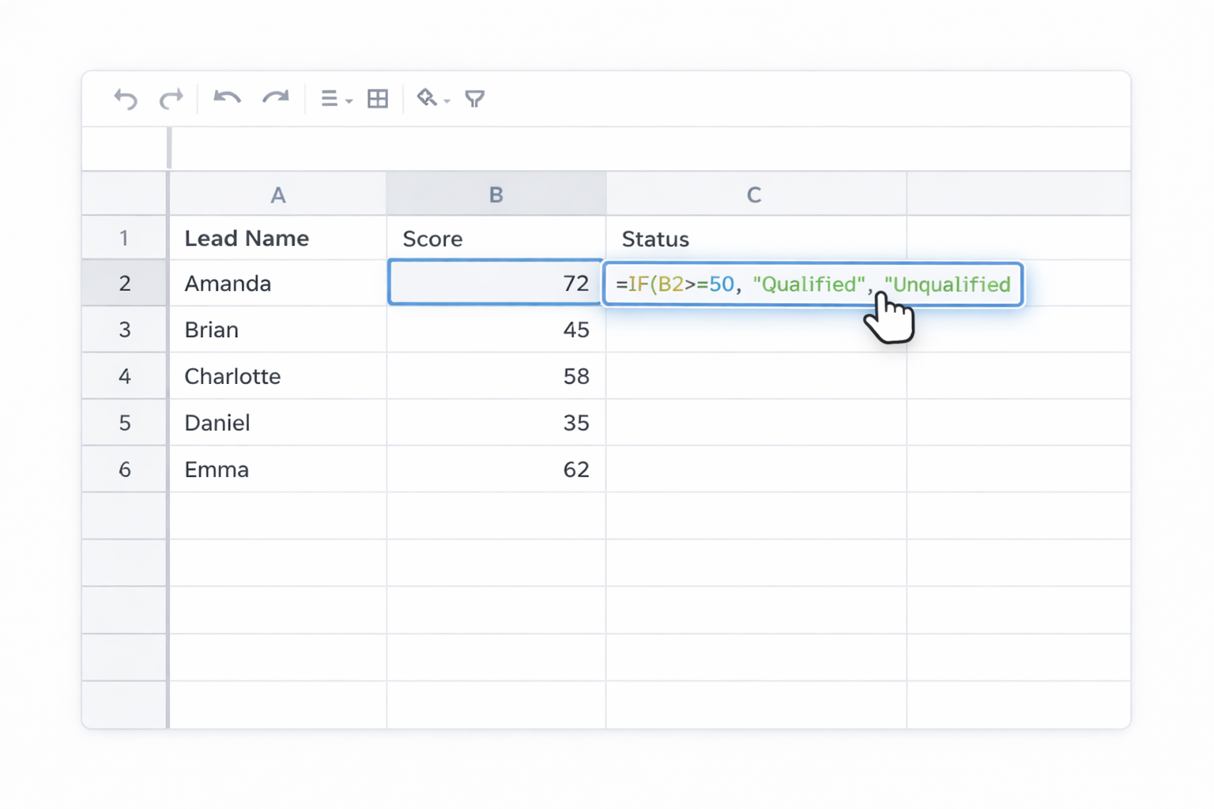Click the "Status" header cell

tap(756, 238)
